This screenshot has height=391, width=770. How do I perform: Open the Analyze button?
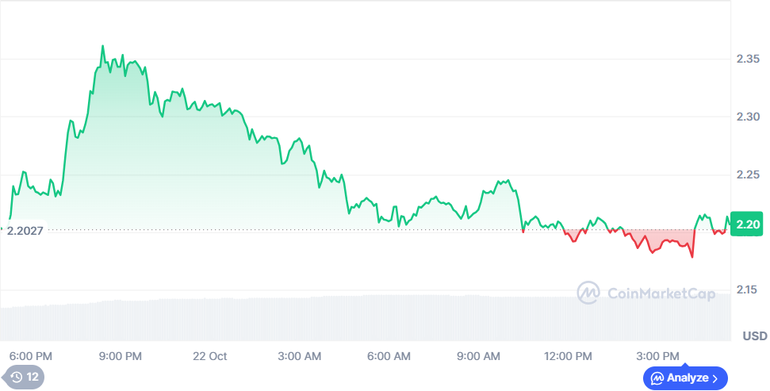685,378
